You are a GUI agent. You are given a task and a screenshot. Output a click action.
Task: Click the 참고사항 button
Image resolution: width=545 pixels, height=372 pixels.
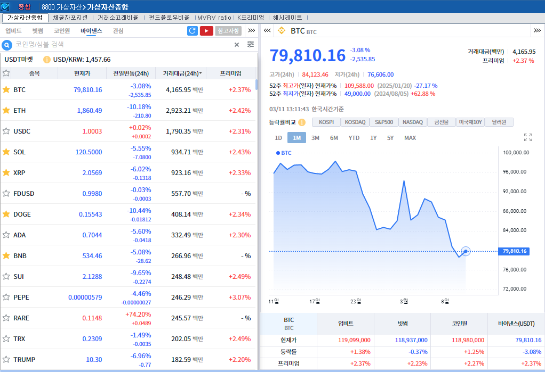pos(228,31)
